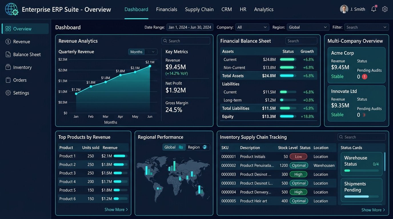Open the Company All dropdown
The image size is (393, 219).
pyautogui.click(x=252, y=27)
